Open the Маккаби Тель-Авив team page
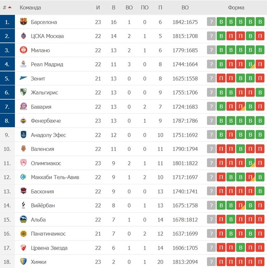The height and width of the screenshot is (268, 267). [55, 177]
